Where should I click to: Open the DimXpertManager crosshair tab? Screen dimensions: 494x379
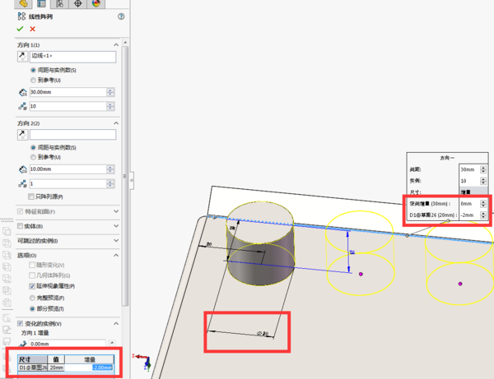click(78, 4)
